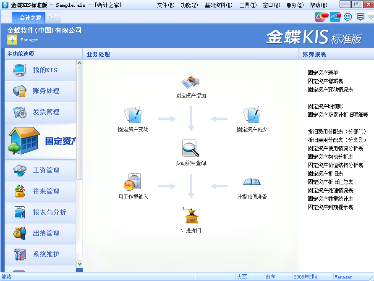Click 2008年2期 period in status bar
374x281 pixels.
305,277
